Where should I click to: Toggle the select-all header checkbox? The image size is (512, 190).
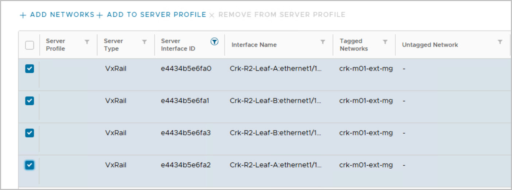(x=30, y=45)
